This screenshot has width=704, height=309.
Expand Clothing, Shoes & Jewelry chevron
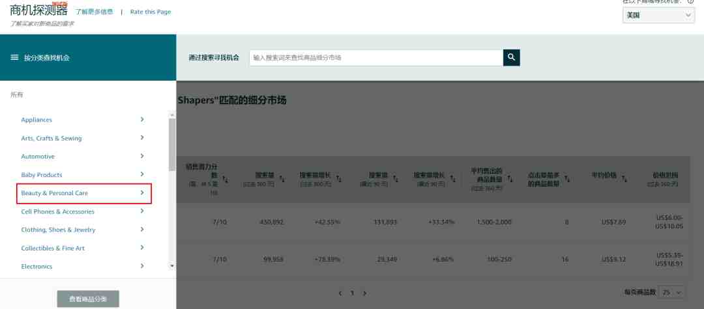coord(142,229)
